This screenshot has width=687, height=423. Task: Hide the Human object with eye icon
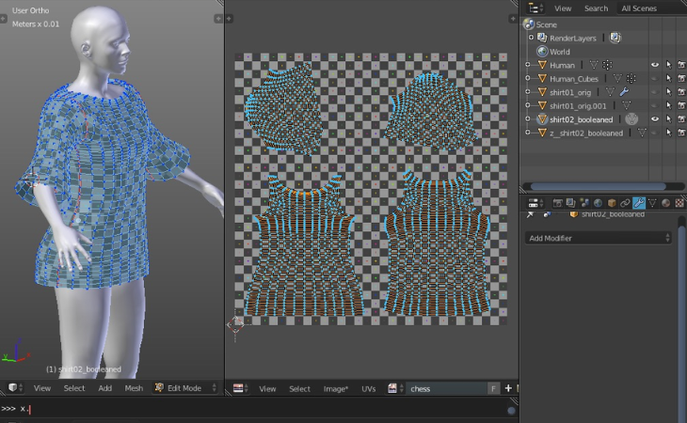(x=655, y=65)
